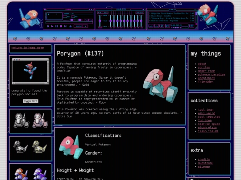
Task: Open the 'fun zone' link
Action: click(205, 120)
